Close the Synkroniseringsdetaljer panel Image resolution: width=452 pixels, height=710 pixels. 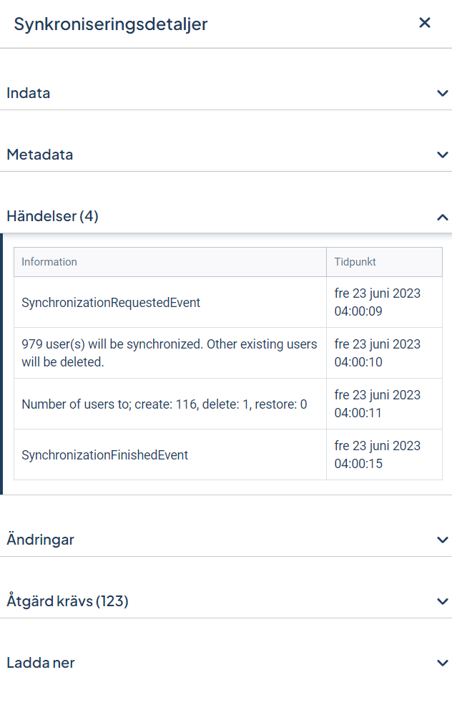point(424,23)
